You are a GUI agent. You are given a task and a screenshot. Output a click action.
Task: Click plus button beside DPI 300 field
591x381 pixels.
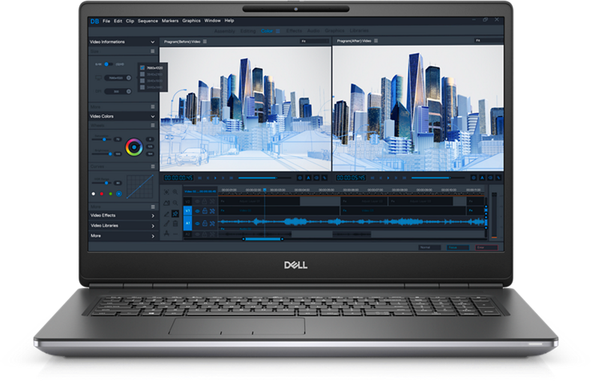coord(129,91)
